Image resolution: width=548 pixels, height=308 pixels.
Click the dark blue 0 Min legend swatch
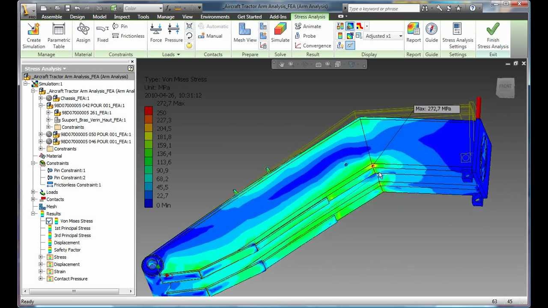coord(149,204)
